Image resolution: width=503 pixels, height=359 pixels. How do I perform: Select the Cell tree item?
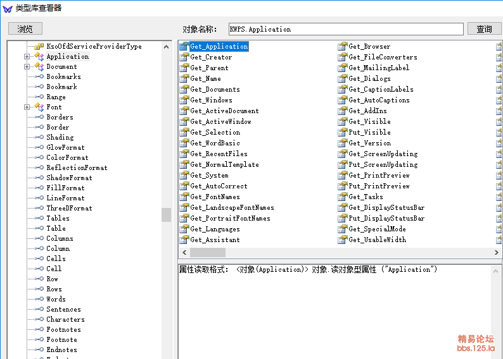54,269
